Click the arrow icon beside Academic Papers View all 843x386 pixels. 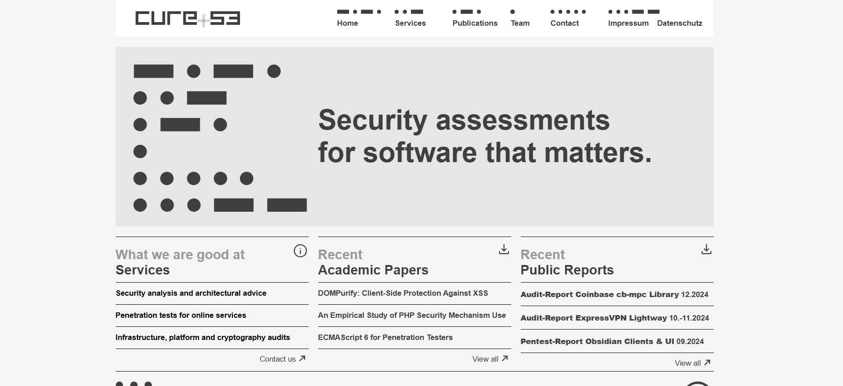tap(505, 358)
